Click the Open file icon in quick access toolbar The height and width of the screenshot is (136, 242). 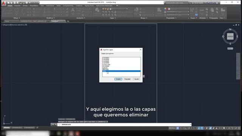click(11, 3)
